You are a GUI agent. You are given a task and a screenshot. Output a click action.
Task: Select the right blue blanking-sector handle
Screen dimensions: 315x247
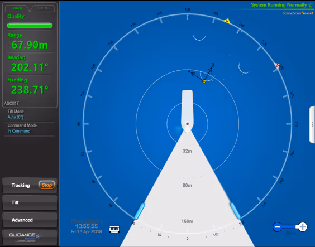click(x=235, y=211)
